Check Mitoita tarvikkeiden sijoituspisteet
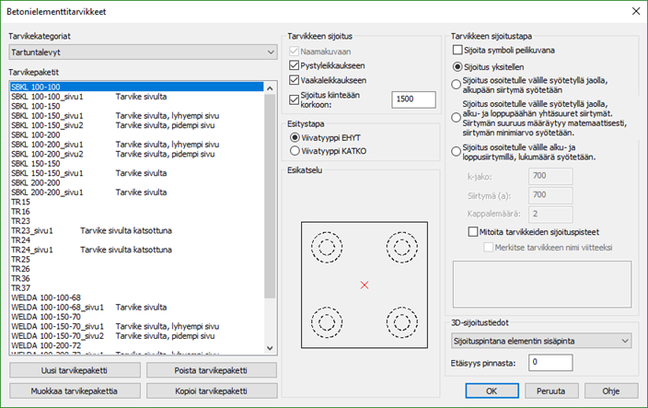Image resolution: width=648 pixels, height=408 pixels. [473, 231]
